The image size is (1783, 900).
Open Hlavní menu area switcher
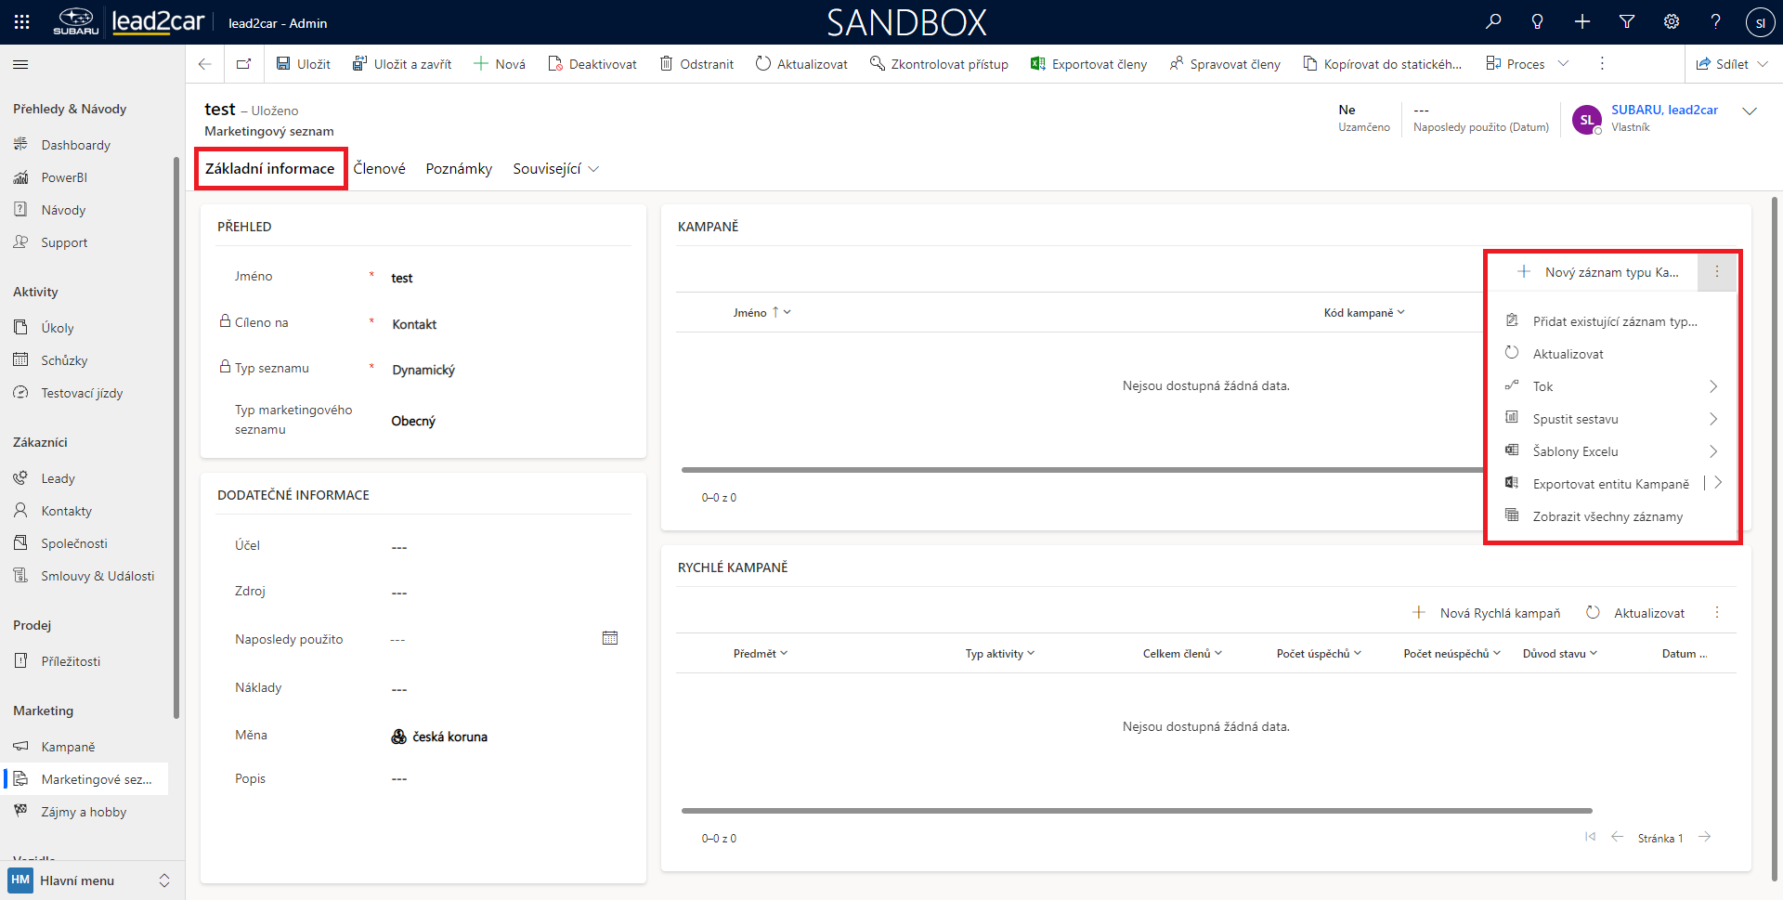coord(88,880)
